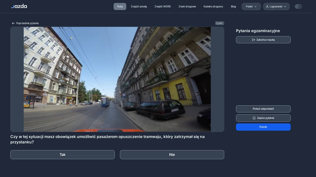Viewport: 316px width, 177px height.
Task: Expand the Logowanie account dropdown
Action: click(x=276, y=7)
